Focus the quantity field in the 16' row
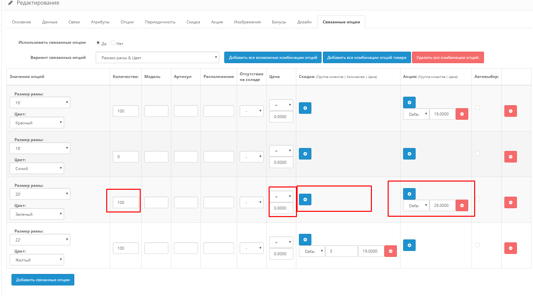The width and height of the screenshot is (533, 296). [x=126, y=111]
